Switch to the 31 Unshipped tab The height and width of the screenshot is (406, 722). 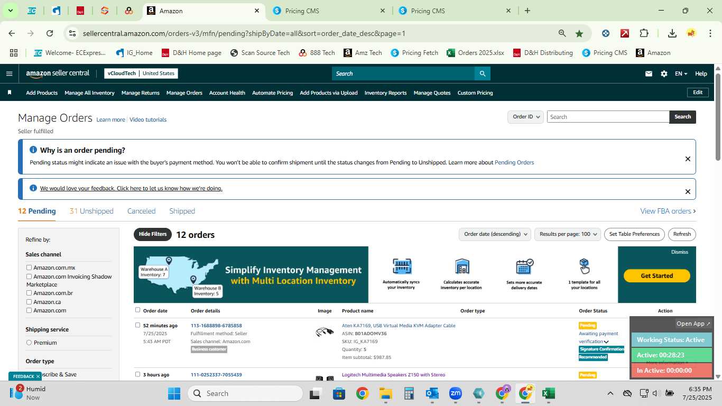pos(91,211)
